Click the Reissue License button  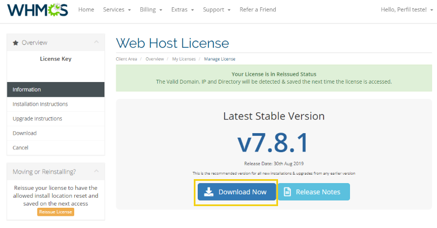click(x=56, y=212)
